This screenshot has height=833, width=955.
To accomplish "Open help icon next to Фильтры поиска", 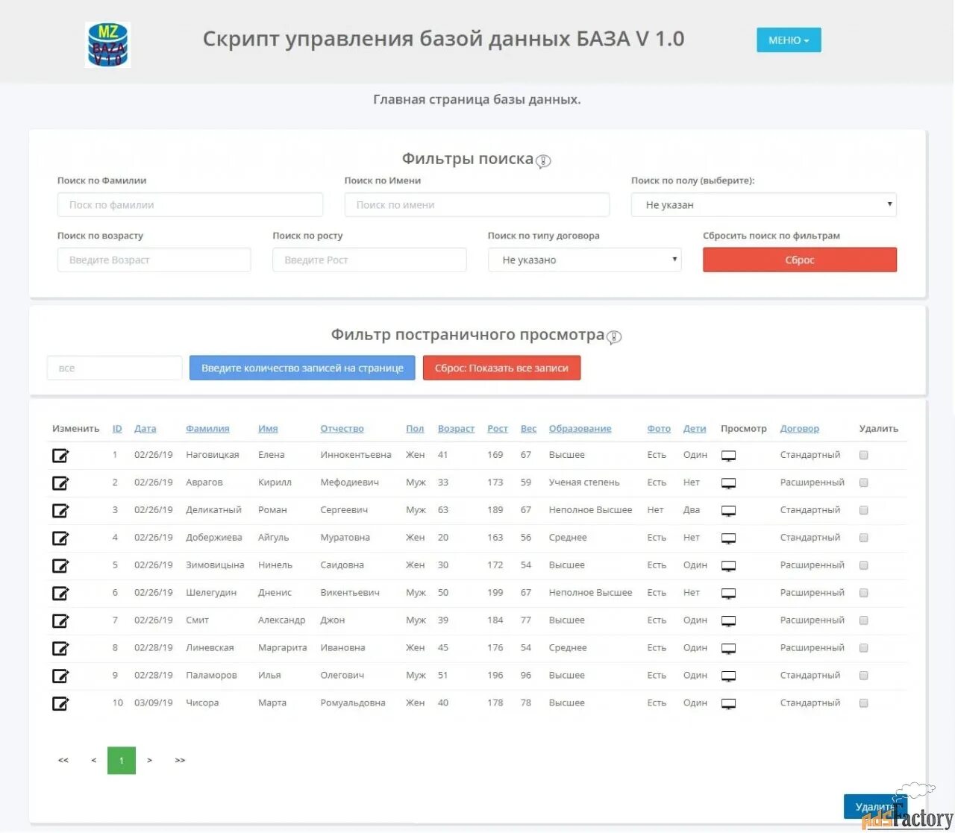I will click(544, 161).
